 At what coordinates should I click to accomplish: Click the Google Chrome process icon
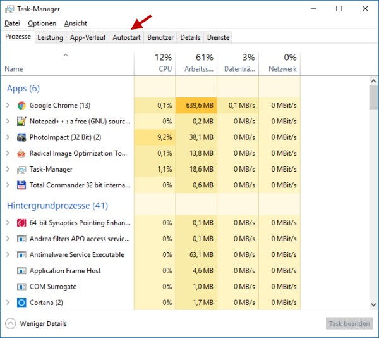pos(21,106)
